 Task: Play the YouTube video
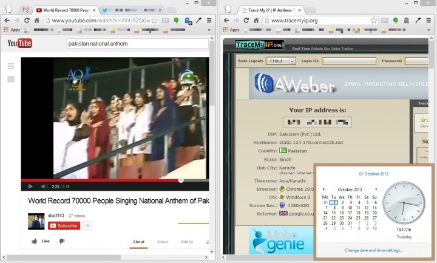pos(30,186)
